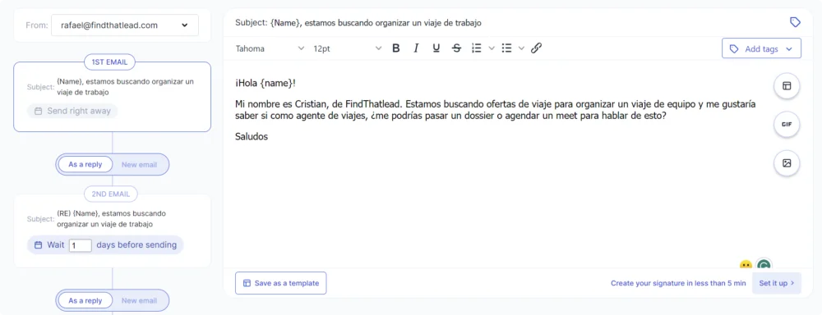Expand the 12pt font size dropdown

(x=347, y=48)
